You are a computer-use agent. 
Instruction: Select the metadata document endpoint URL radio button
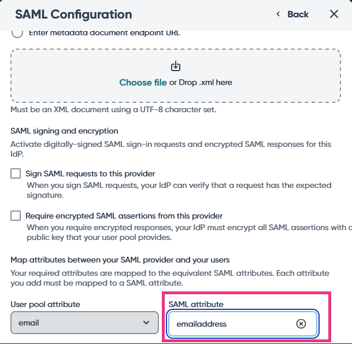[17, 32]
